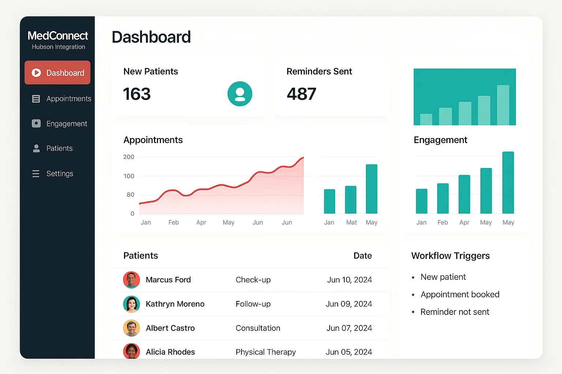
Task: Click the Engagement icon in sidebar
Action: click(36, 123)
